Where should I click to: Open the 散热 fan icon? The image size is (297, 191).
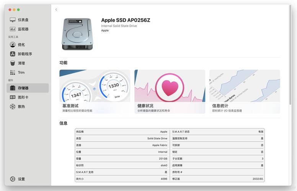13,107
